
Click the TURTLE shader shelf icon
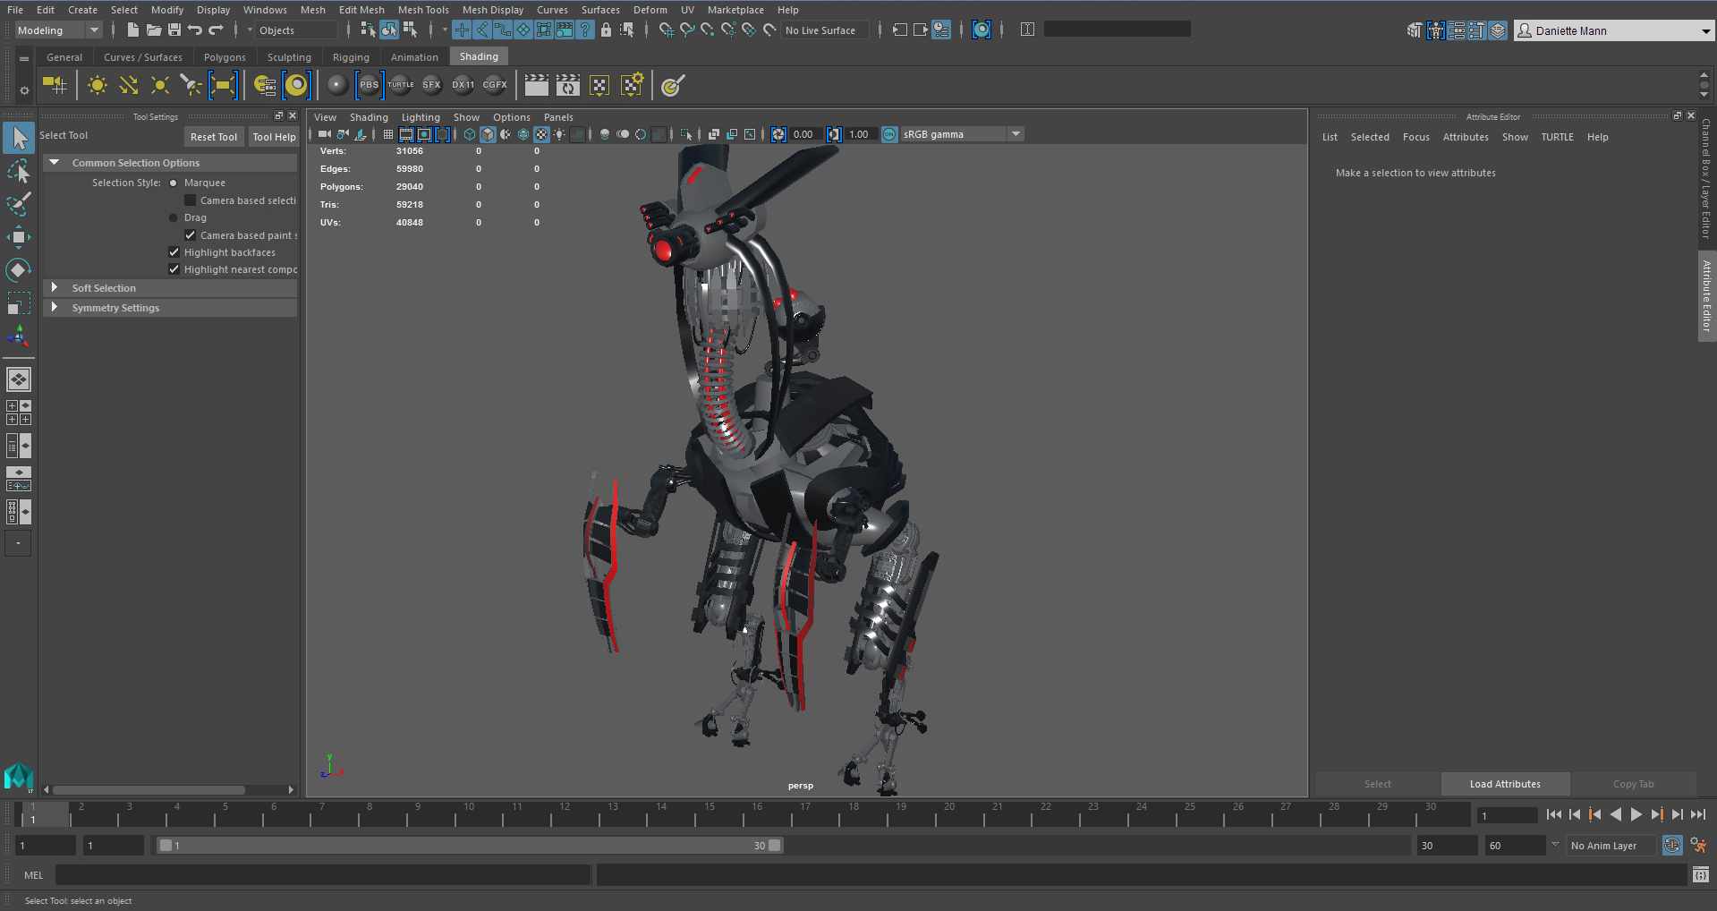(x=401, y=85)
